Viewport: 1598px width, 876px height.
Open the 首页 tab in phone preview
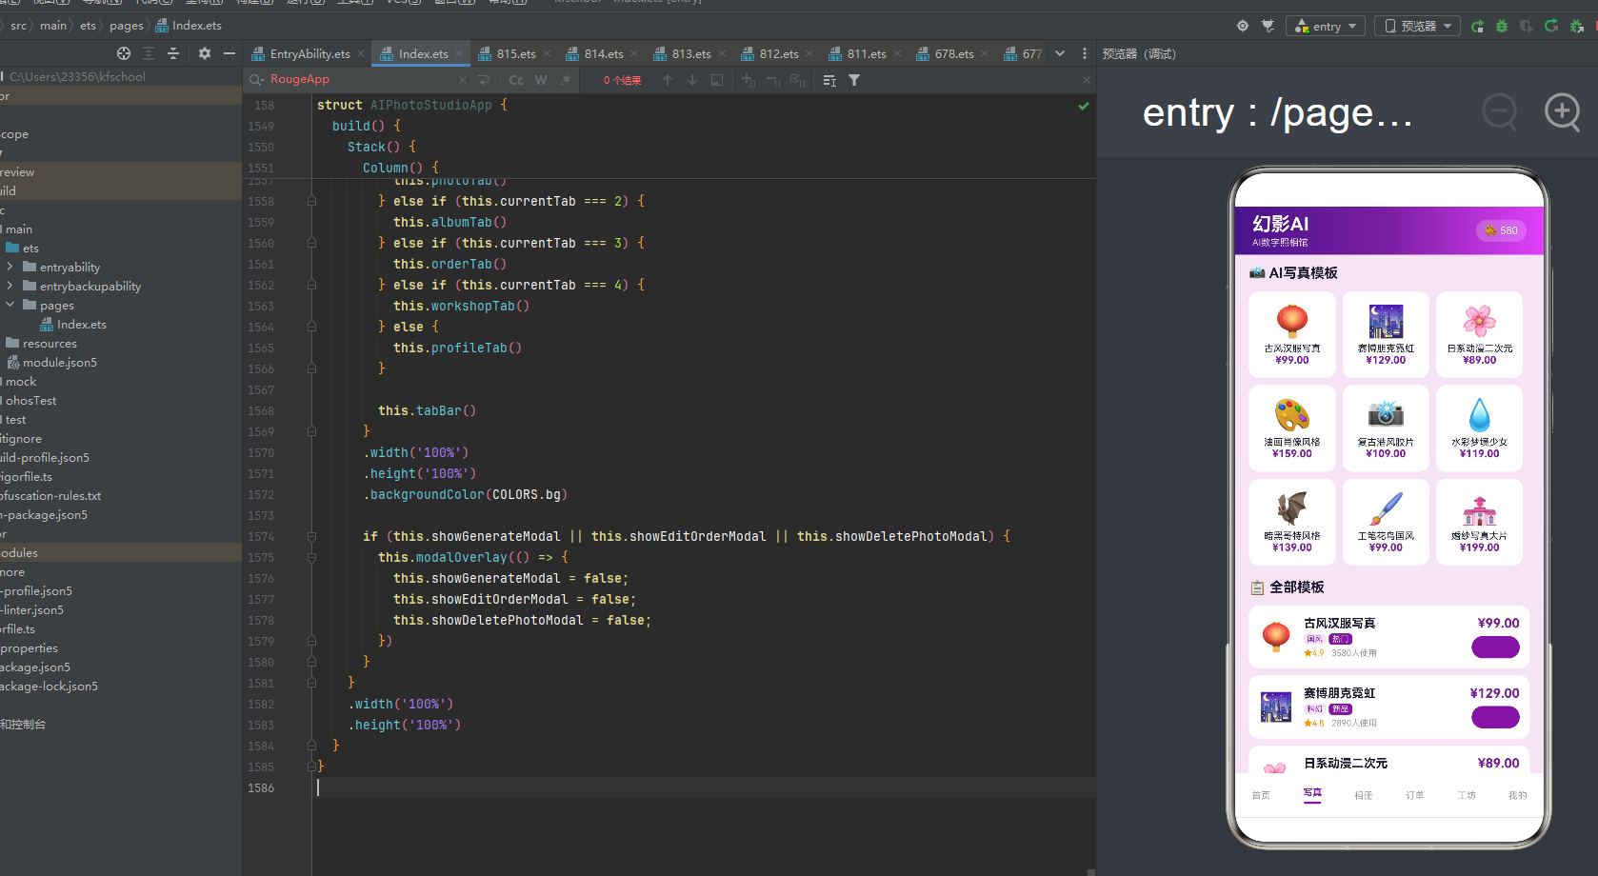tap(1261, 795)
